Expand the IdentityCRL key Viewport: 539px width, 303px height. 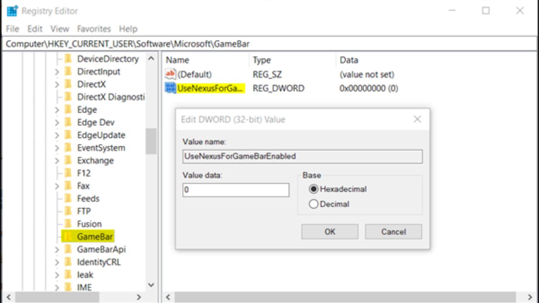[x=57, y=262]
